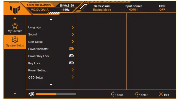Click the white menu list up arrow

51,20
